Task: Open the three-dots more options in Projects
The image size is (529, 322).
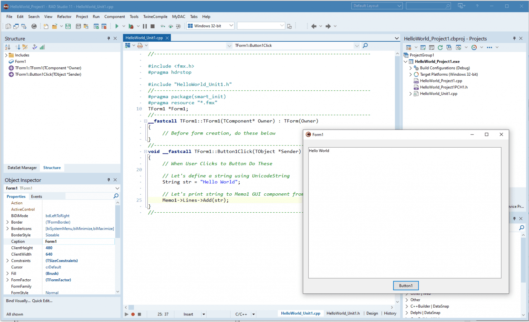Action: (489, 47)
